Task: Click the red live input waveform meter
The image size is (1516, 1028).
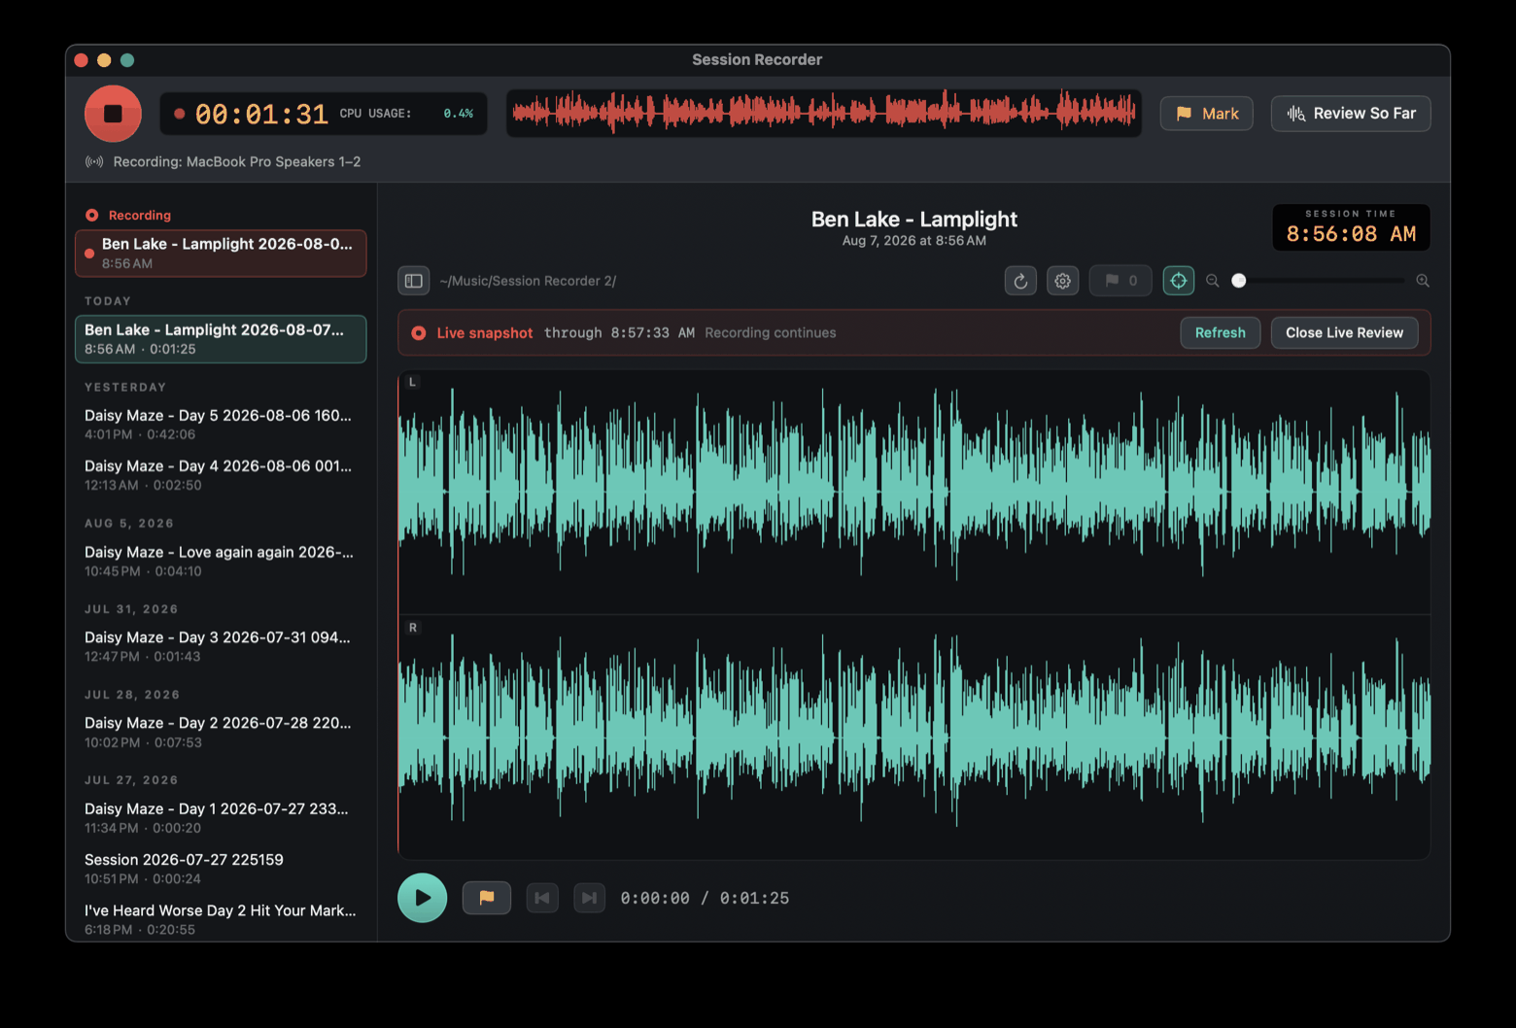Action: 824,113
